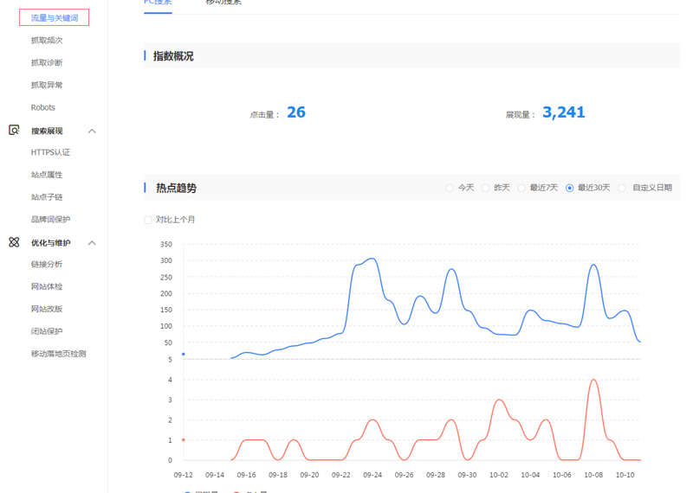
Task: Click the blue line peak near 09-24
Action: pos(372,259)
